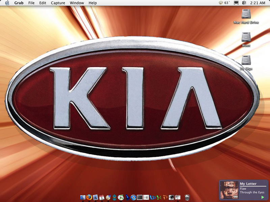This screenshot has height=202, width=270.
Task: Open System Preferences in the dock
Action: [x=146, y=197]
